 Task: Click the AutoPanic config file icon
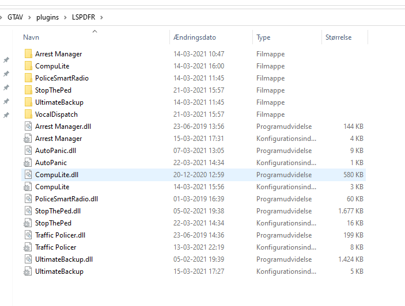(28, 163)
